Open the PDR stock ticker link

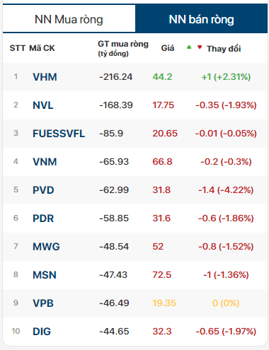coord(43,218)
